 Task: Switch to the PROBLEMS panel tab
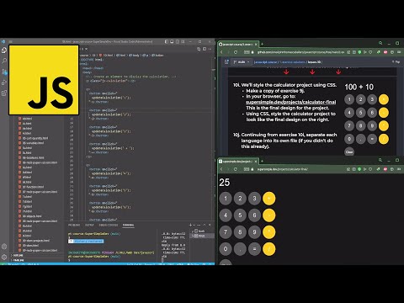pyautogui.click(x=74, y=225)
